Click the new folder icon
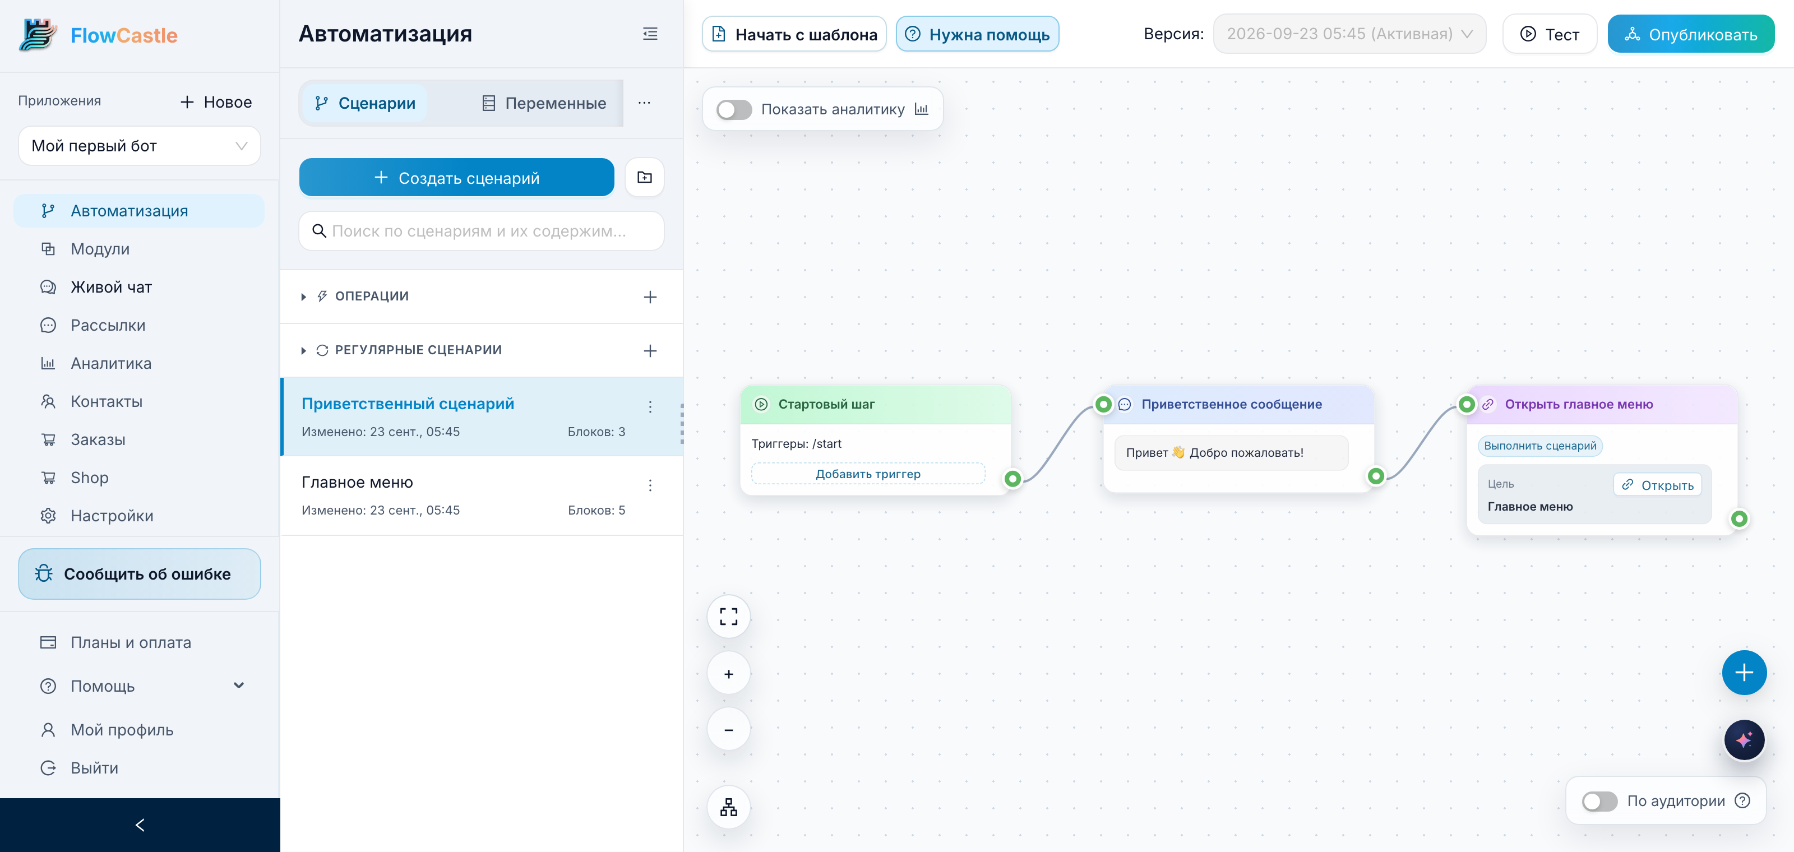The image size is (1794, 852). (644, 178)
